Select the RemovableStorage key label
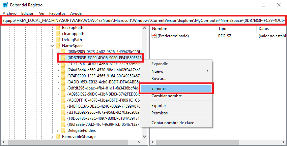The width and height of the screenshot is (287, 146). point(79,137)
